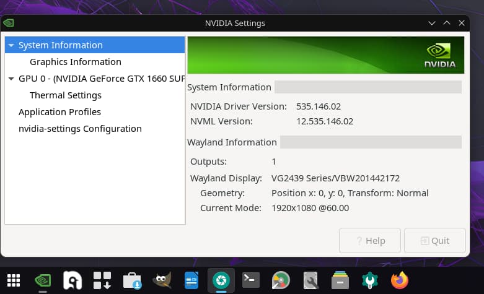
Task: Click the 1920x1080 @60.00 current mode value
Action: [x=310, y=208]
